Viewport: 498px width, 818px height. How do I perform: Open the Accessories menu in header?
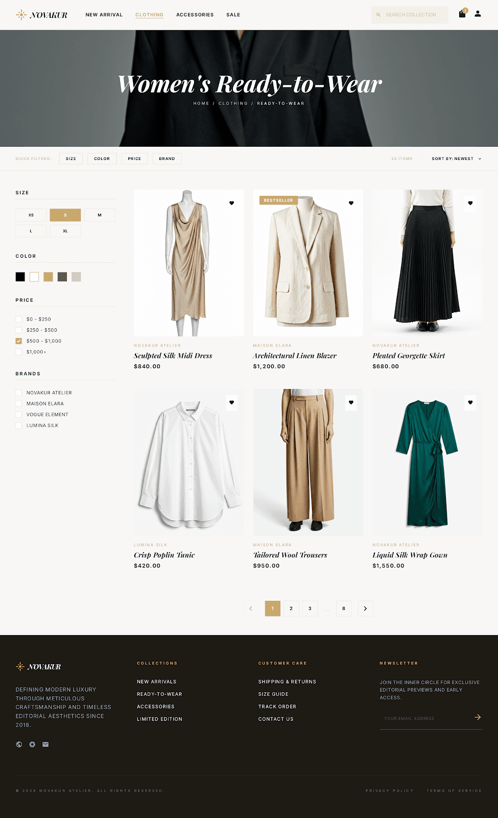click(195, 15)
